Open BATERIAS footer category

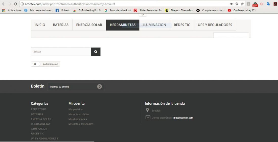click(x=37, y=115)
